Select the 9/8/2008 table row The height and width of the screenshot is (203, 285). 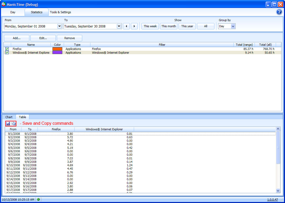[140, 158]
